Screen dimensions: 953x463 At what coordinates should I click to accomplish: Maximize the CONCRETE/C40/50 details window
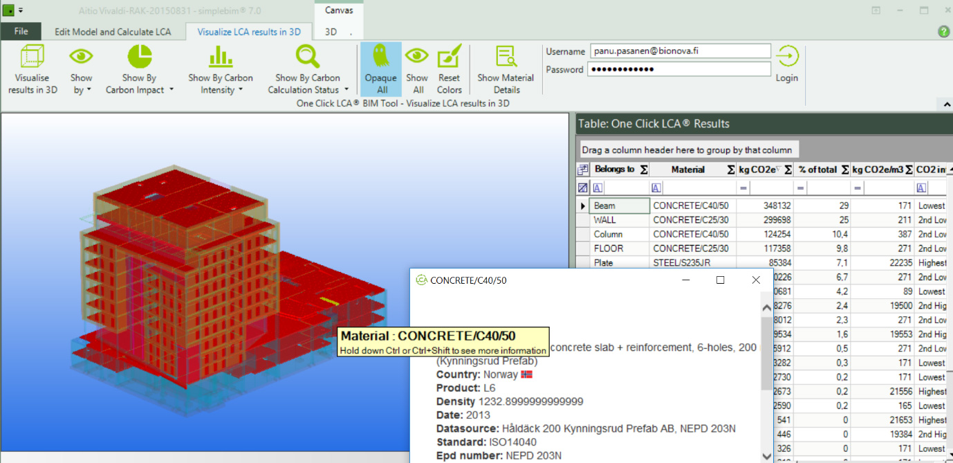(x=720, y=280)
